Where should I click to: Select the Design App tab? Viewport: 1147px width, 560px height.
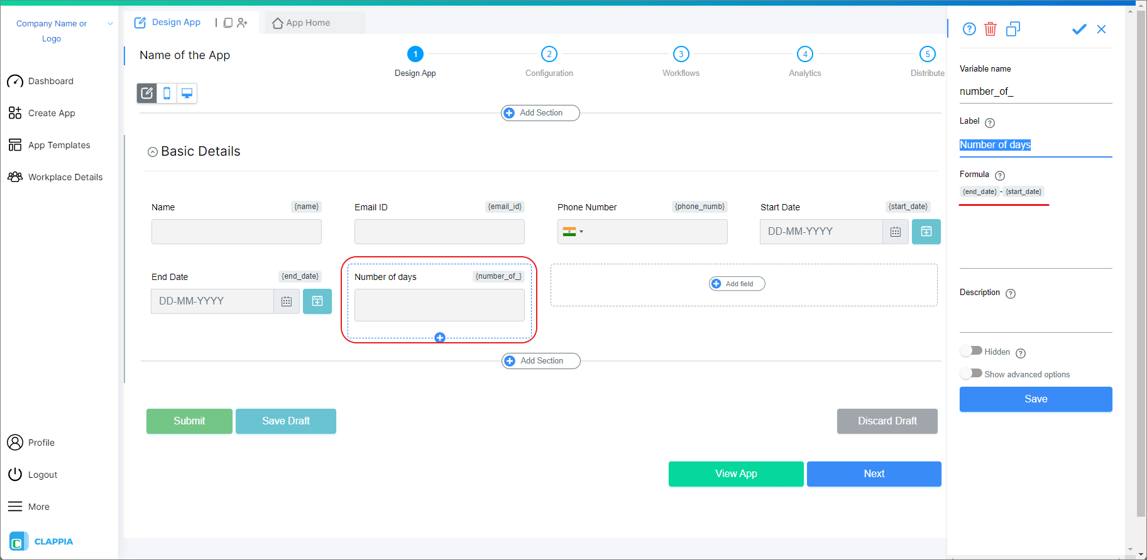point(167,23)
